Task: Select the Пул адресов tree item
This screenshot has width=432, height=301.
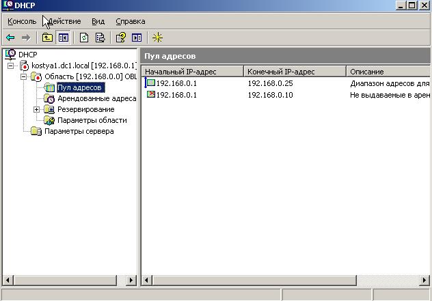Action: pyautogui.click(x=81, y=88)
